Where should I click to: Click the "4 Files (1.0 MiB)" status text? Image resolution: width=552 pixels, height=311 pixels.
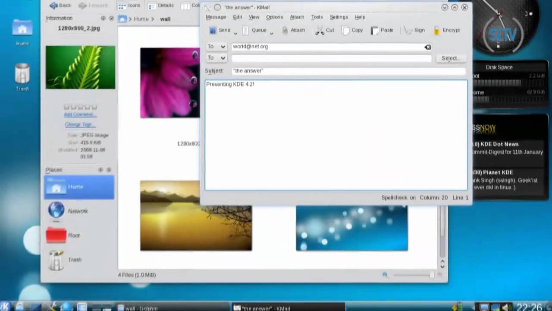pos(137,275)
